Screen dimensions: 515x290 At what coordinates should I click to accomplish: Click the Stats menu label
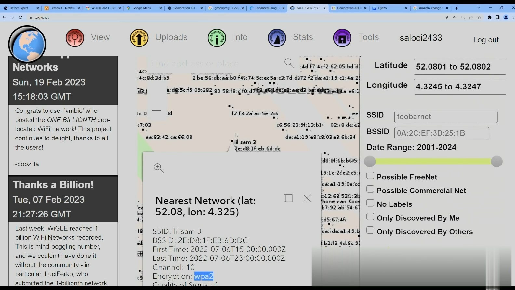point(303,37)
